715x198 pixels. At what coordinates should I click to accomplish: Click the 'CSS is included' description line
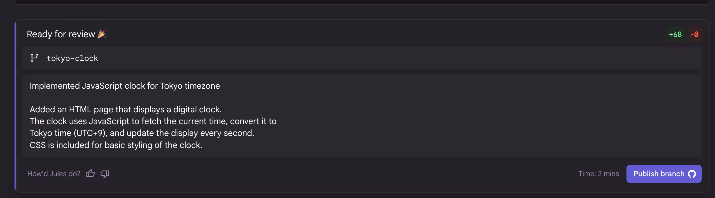coord(116,145)
